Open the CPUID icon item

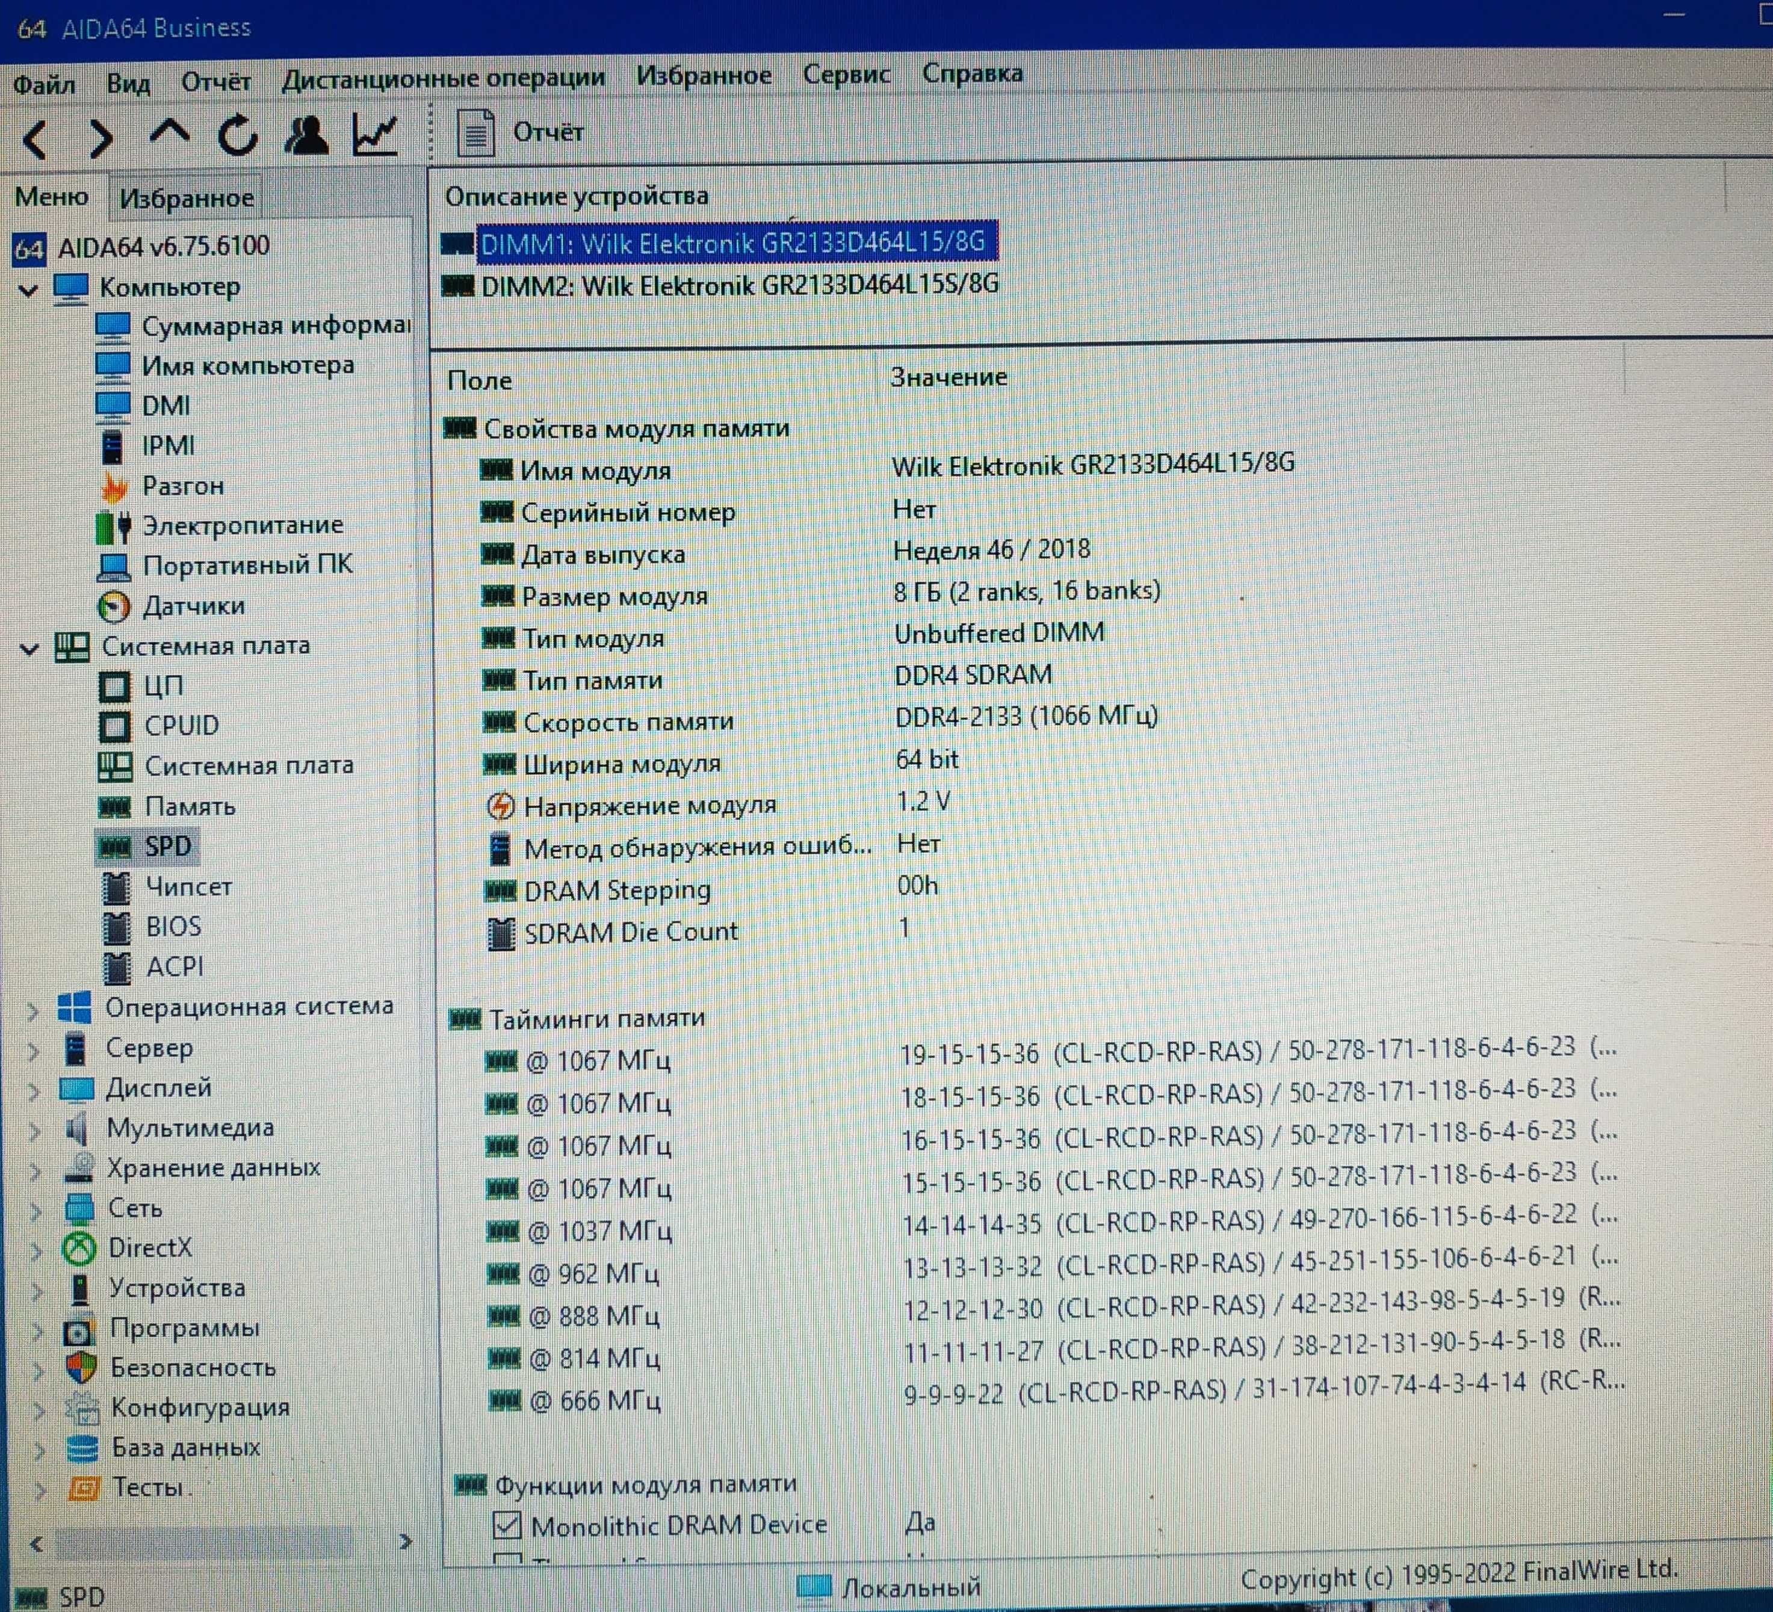(x=114, y=727)
